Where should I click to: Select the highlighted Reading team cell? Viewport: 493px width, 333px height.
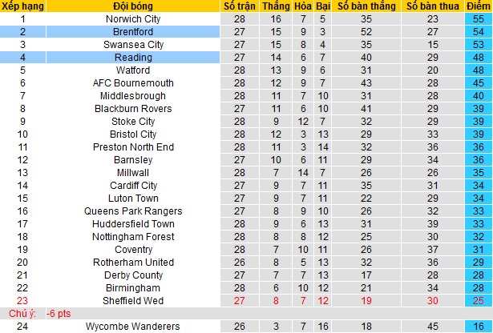coord(133,58)
